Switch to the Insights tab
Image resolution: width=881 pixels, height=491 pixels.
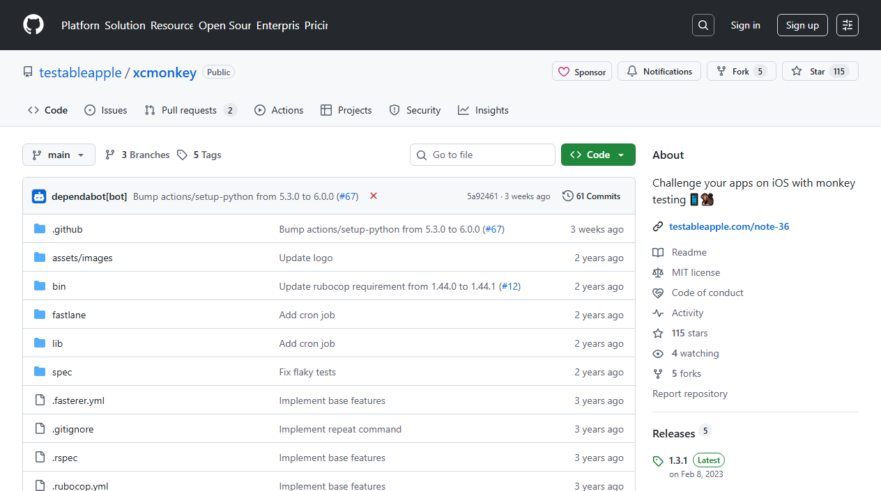coord(483,110)
